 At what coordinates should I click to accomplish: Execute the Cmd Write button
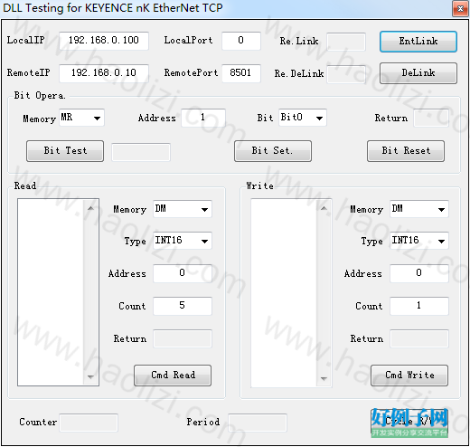[x=409, y=376]
